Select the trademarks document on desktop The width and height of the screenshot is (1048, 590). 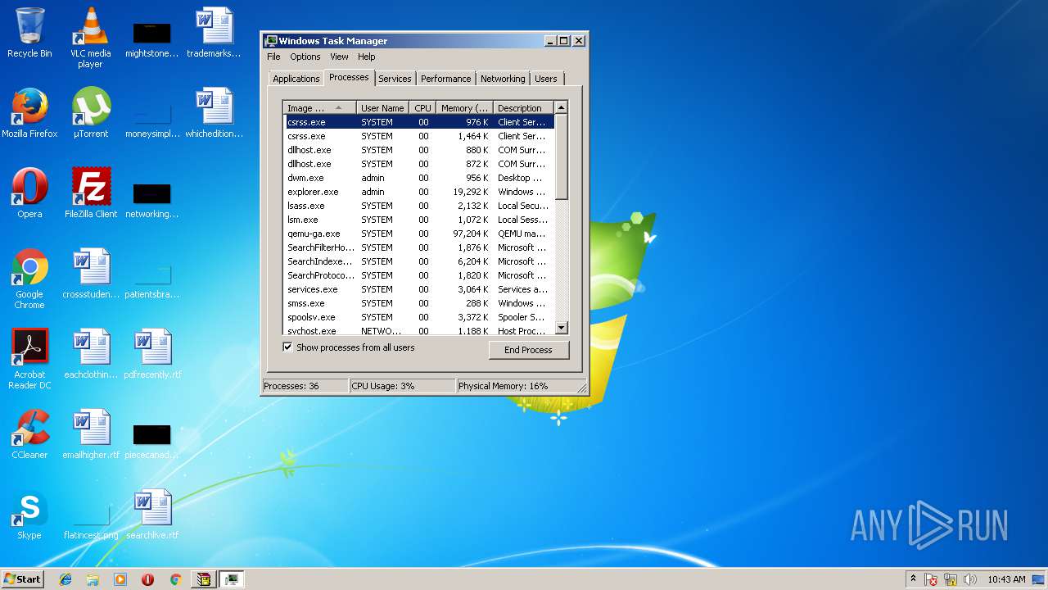pyautogui.click(x=214, y=33)
